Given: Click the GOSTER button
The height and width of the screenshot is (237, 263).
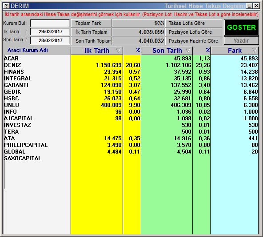Looking at the screenshot, I should [x=241, y=28].
